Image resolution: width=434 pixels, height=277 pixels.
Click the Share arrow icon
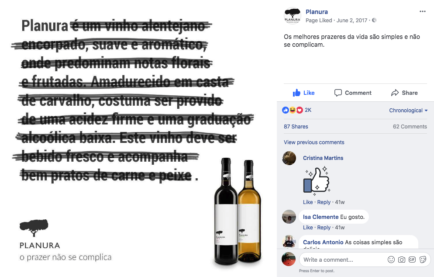point(395,93)
